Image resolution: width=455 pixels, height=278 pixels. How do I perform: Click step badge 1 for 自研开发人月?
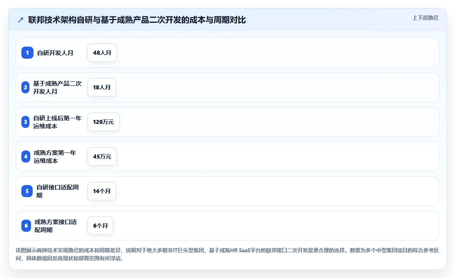pyautogui.click(x=27, y=53)
